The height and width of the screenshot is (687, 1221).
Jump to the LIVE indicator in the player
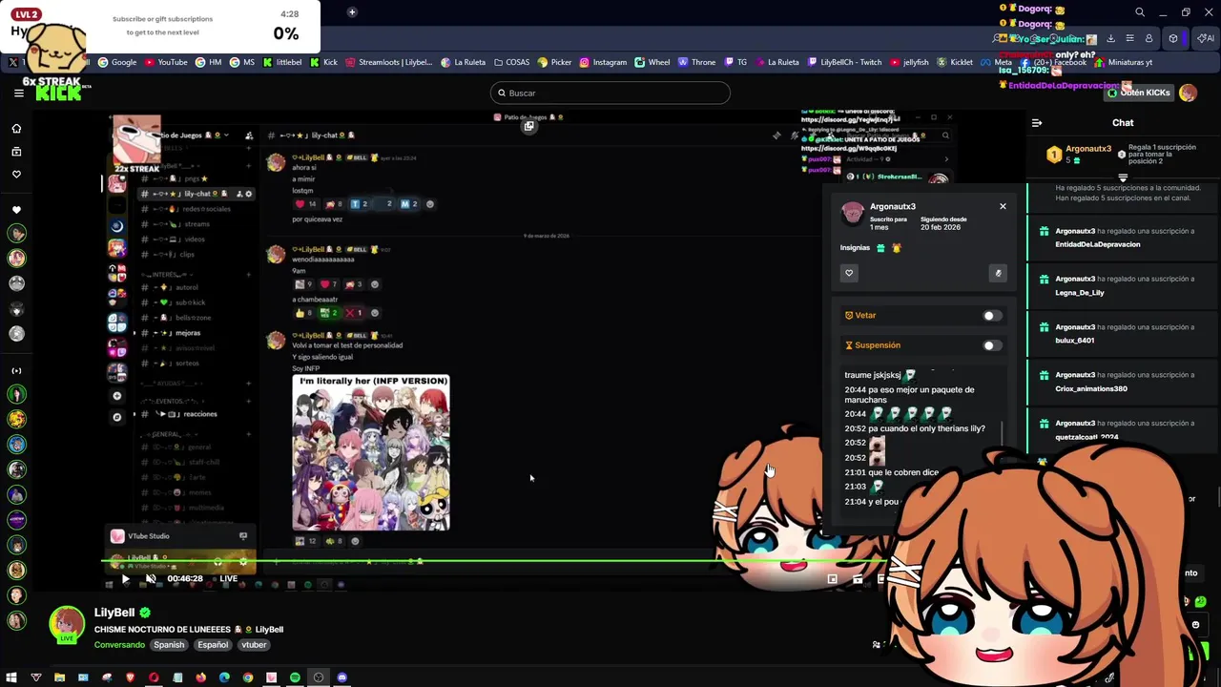(x=228, y=578)
